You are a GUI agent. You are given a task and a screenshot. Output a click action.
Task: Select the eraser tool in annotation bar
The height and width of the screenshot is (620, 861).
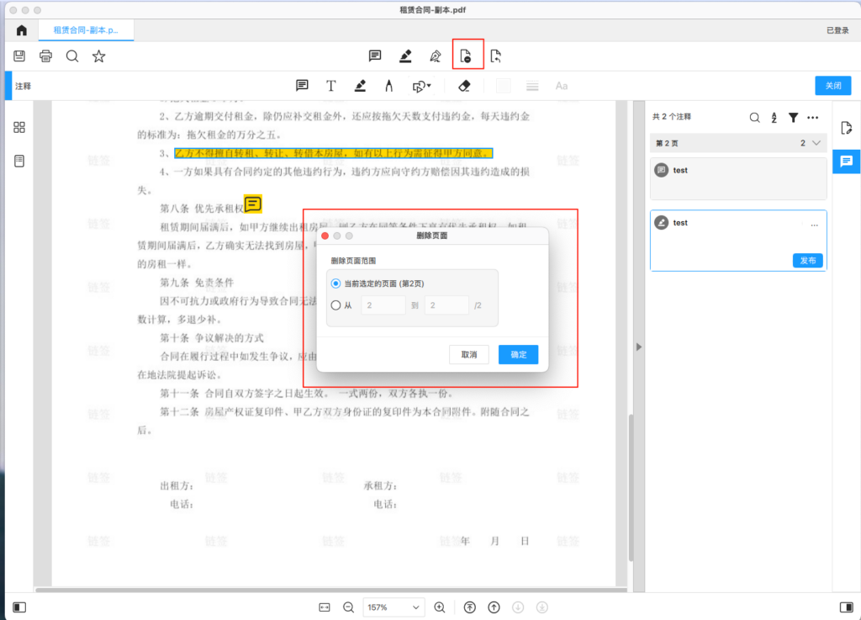pyautogui.click(x=463, y=86)
